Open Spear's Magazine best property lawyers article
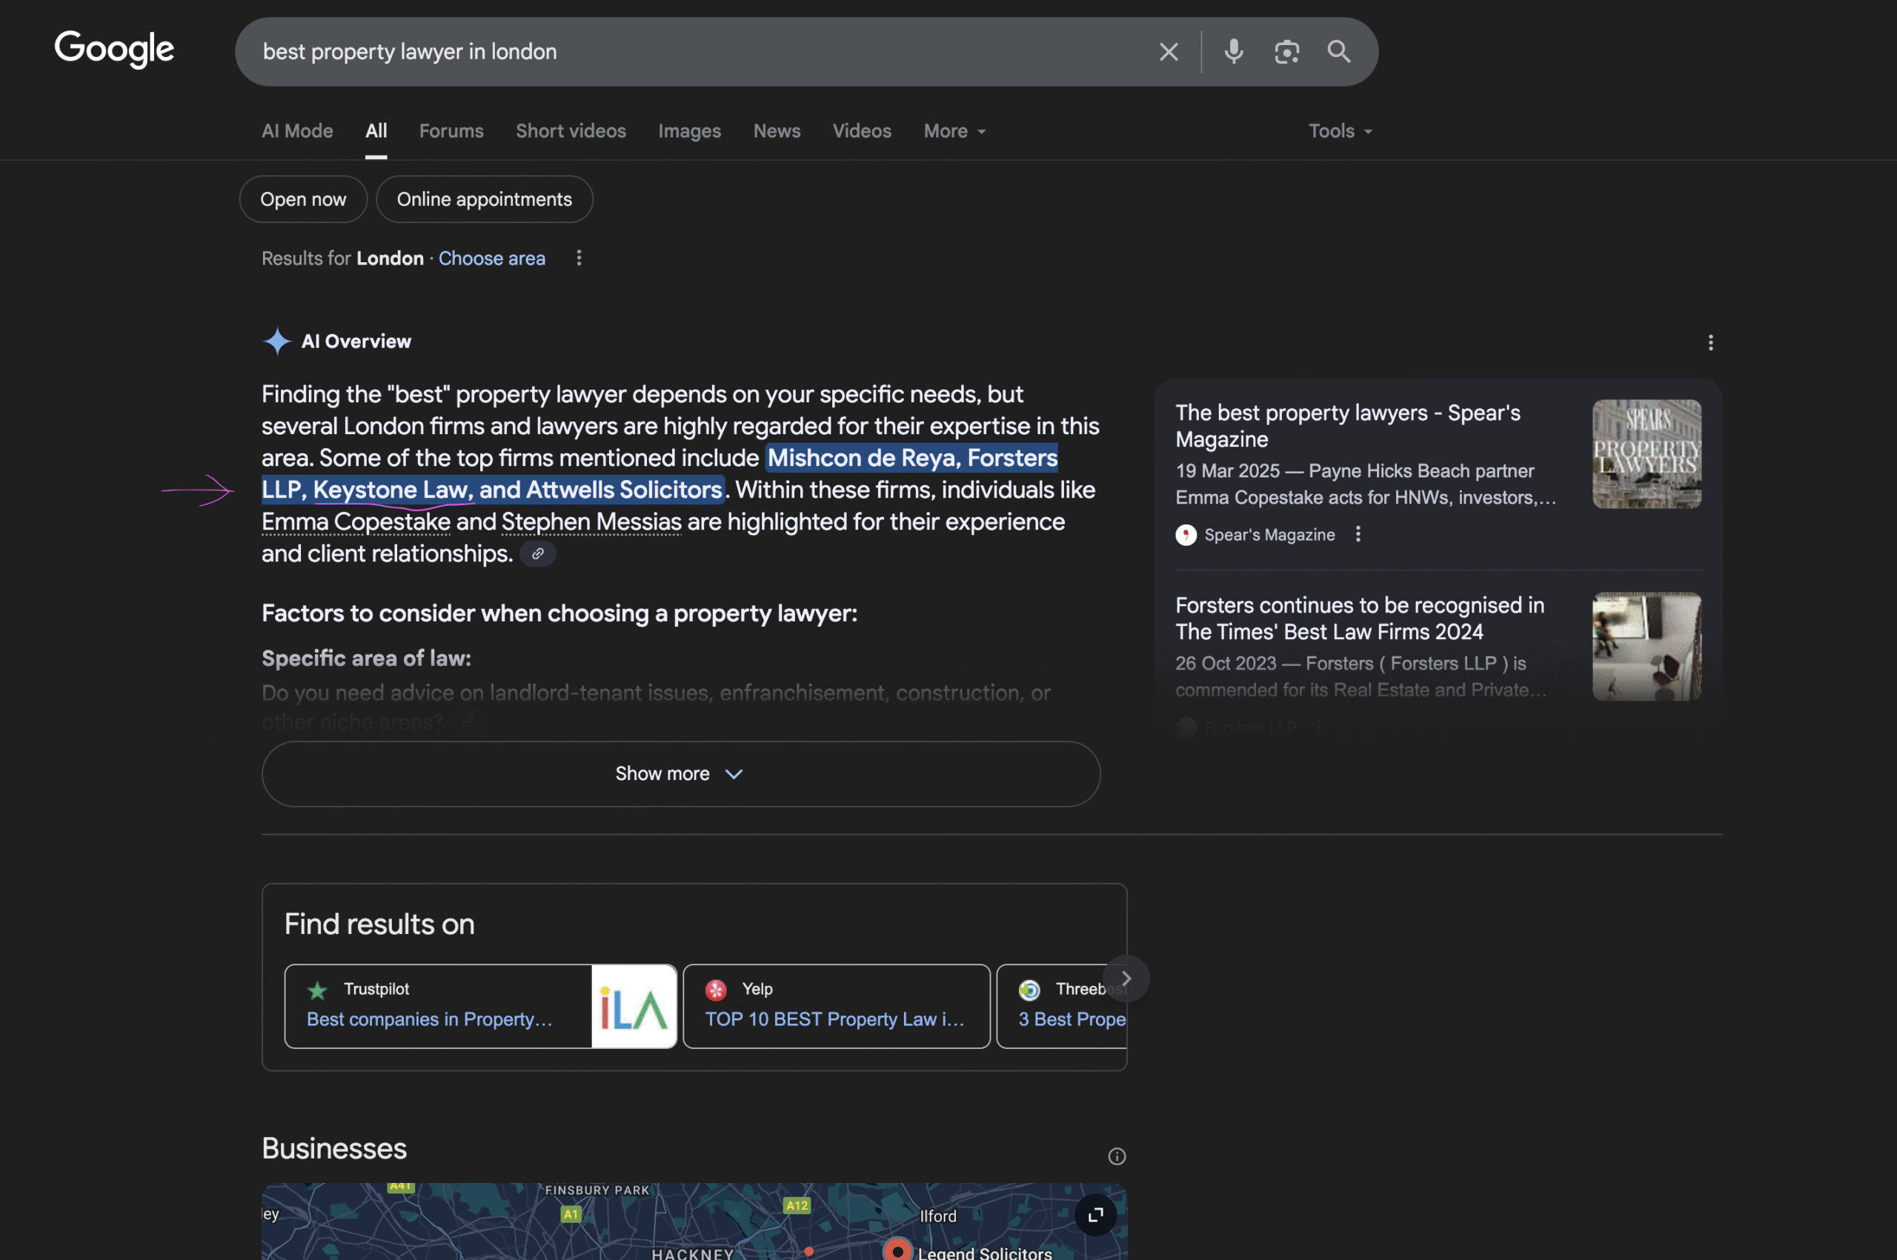The height and width of the screenshot is (1260, 1897). (1347, 426)
